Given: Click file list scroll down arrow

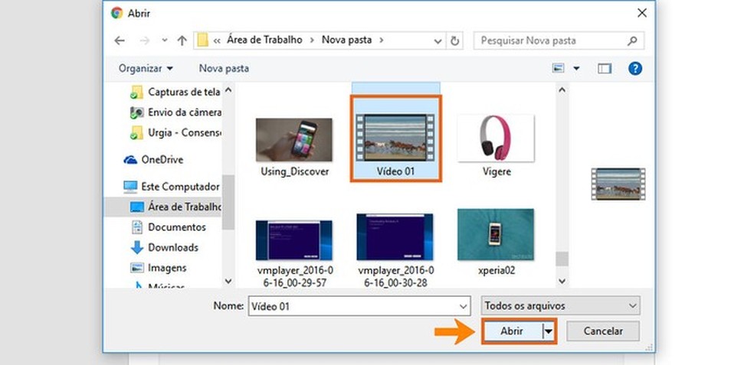Looking at the screenshot, I should (x=562, y=281).
